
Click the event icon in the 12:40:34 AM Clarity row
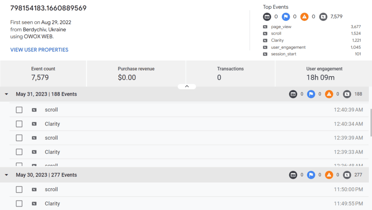coord(34,124)
